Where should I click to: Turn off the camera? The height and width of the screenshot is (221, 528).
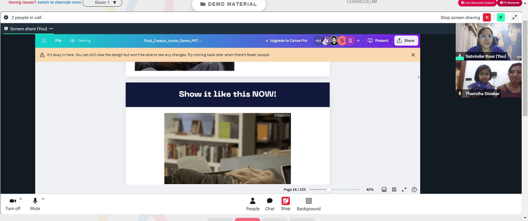coord(13,204)
